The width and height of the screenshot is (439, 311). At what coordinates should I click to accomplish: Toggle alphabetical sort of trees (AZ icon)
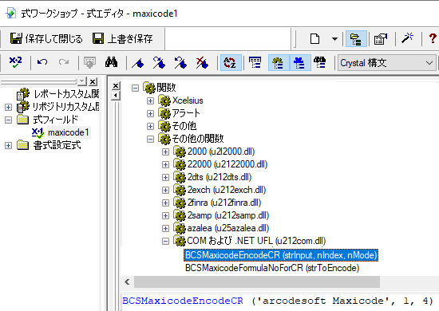tap(231, 63)
